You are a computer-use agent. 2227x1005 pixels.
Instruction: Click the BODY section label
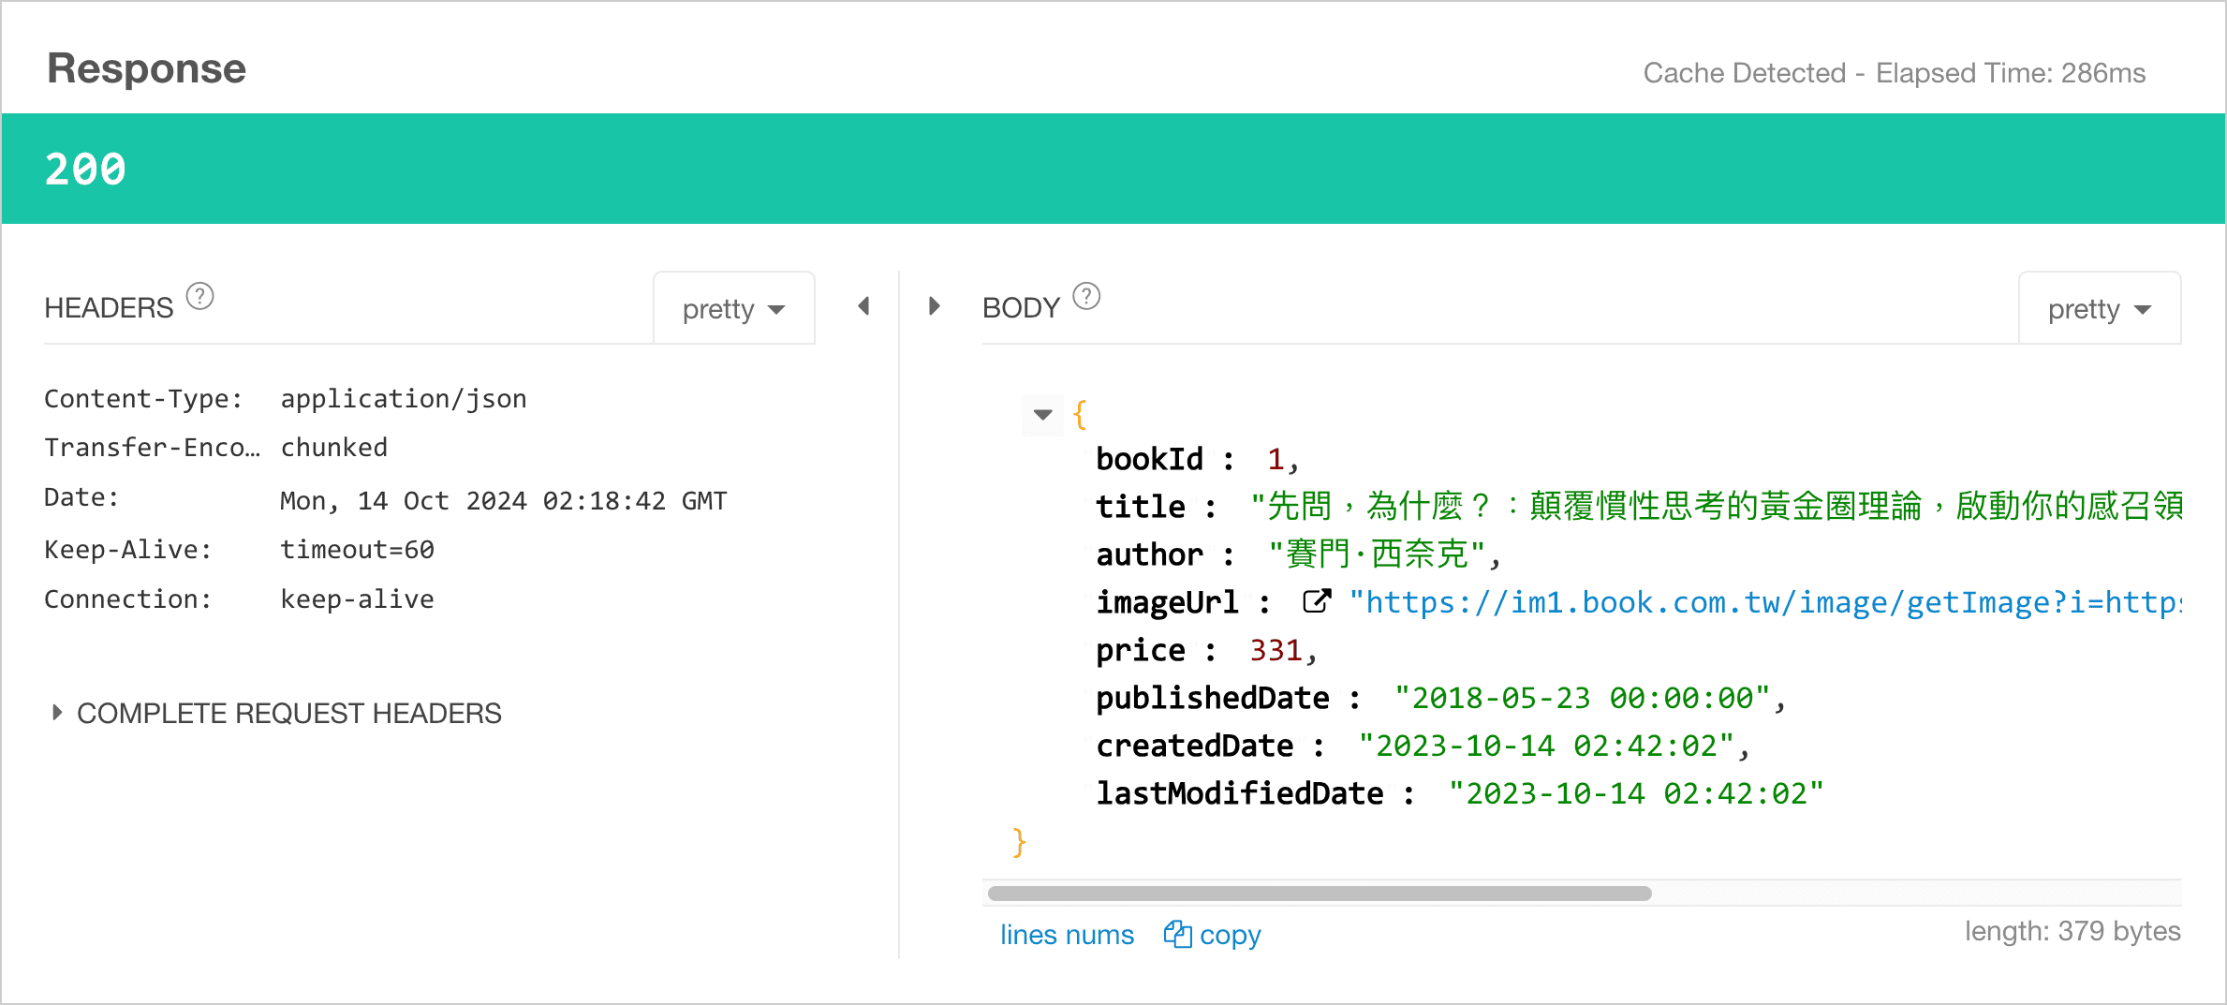1021,308
